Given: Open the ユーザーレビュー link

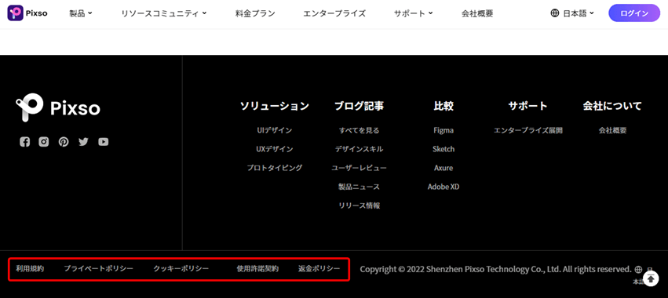Looking at the screenshot, I should 360,168.
